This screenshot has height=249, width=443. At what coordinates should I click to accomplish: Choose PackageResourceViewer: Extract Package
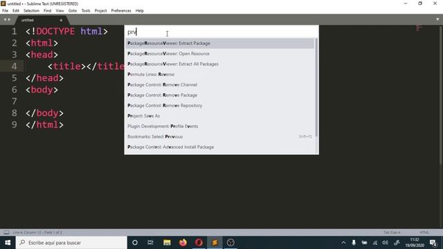click(220, 43)
